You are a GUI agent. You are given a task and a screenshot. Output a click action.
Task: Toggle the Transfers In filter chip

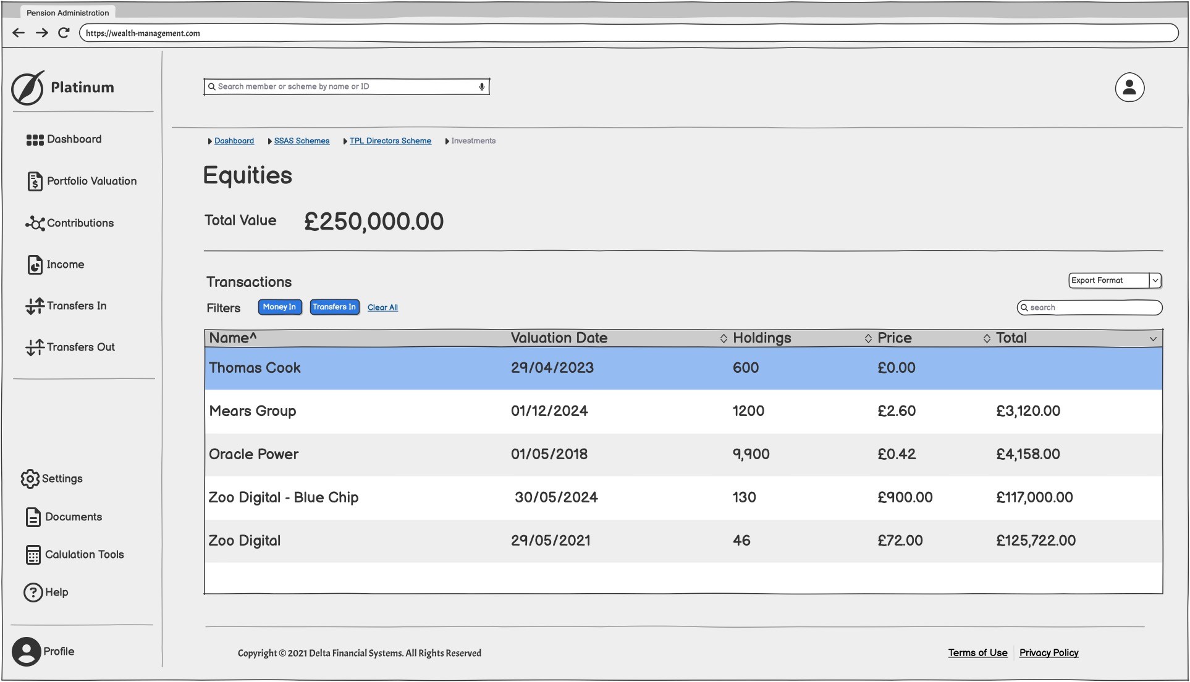click(x=334, y=307)
